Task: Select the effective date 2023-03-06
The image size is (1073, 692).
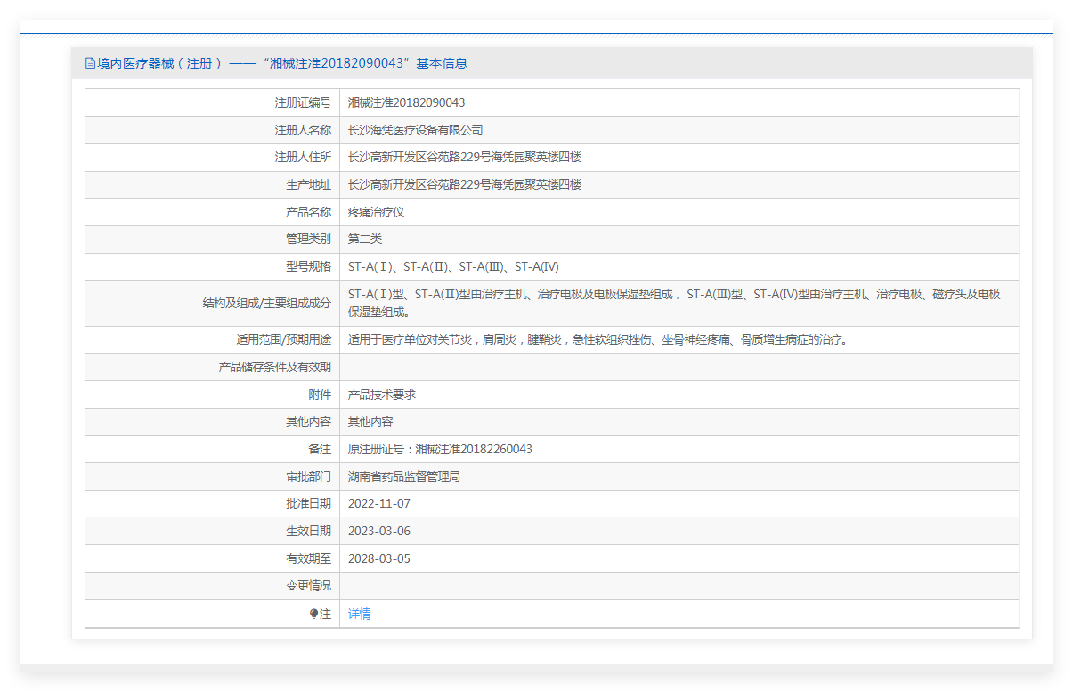Action: click(x=379, y=531)
